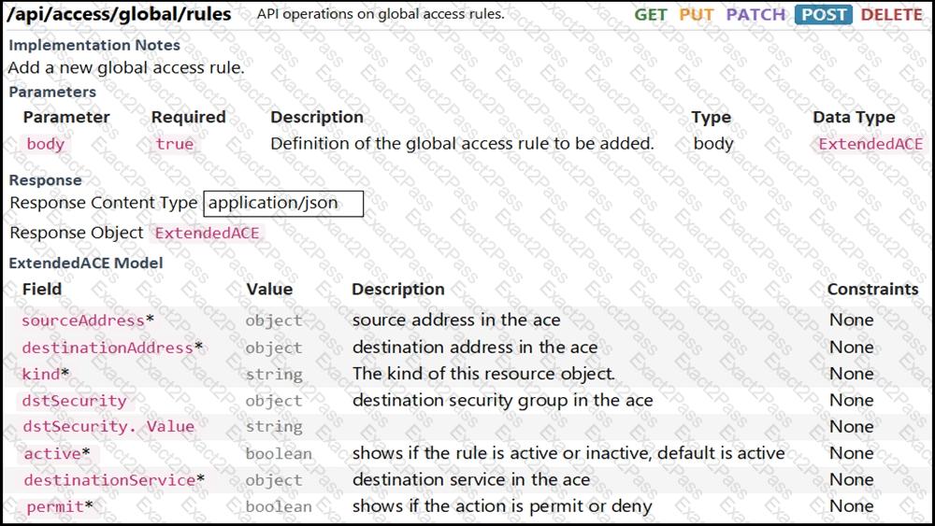Screen dimensions: 935x526
Task: Select the PUT method
Action: pos(696,14)
